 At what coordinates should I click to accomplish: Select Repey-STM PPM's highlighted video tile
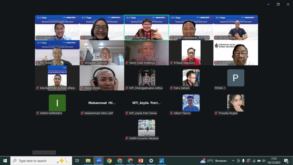click(146, 27)
